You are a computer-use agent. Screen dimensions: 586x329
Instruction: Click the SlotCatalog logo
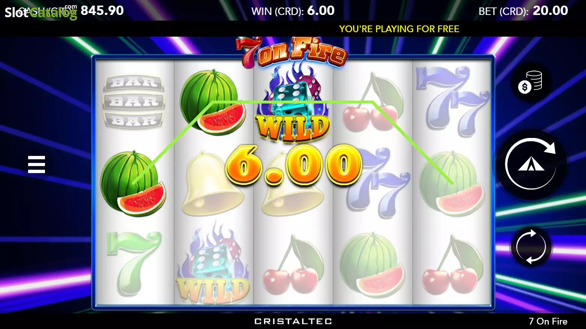tap(40, 12)
